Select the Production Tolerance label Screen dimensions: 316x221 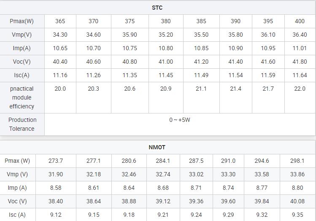(x=22, y=124)
